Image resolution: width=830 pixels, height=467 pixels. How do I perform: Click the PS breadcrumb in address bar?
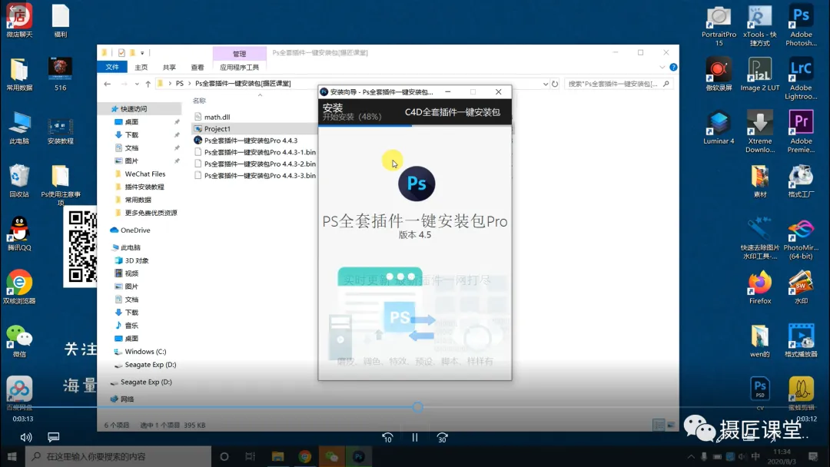pos(179,84)
